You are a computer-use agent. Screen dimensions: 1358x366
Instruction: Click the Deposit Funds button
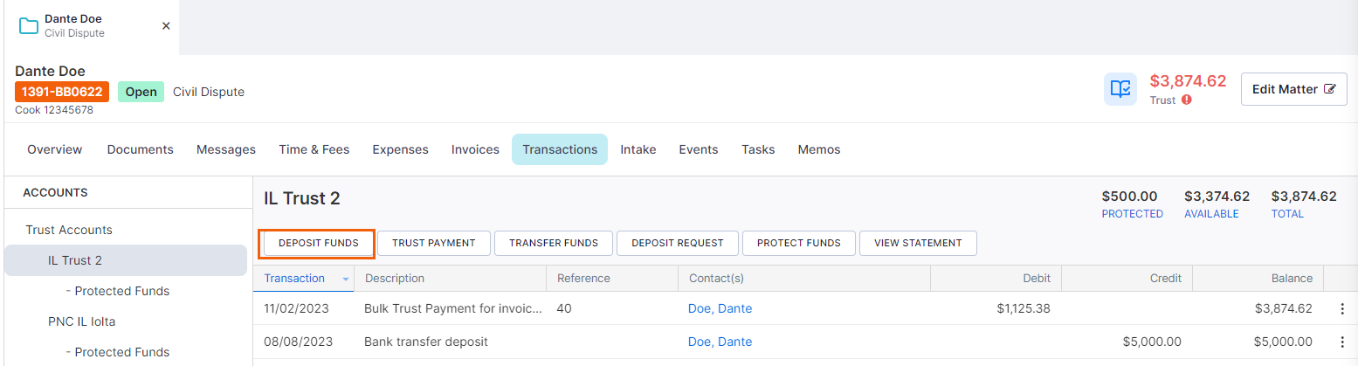point(319,243)
